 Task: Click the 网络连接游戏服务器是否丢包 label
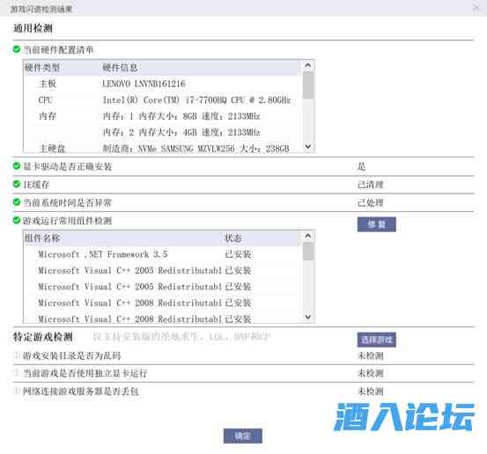tap(81, 391)
